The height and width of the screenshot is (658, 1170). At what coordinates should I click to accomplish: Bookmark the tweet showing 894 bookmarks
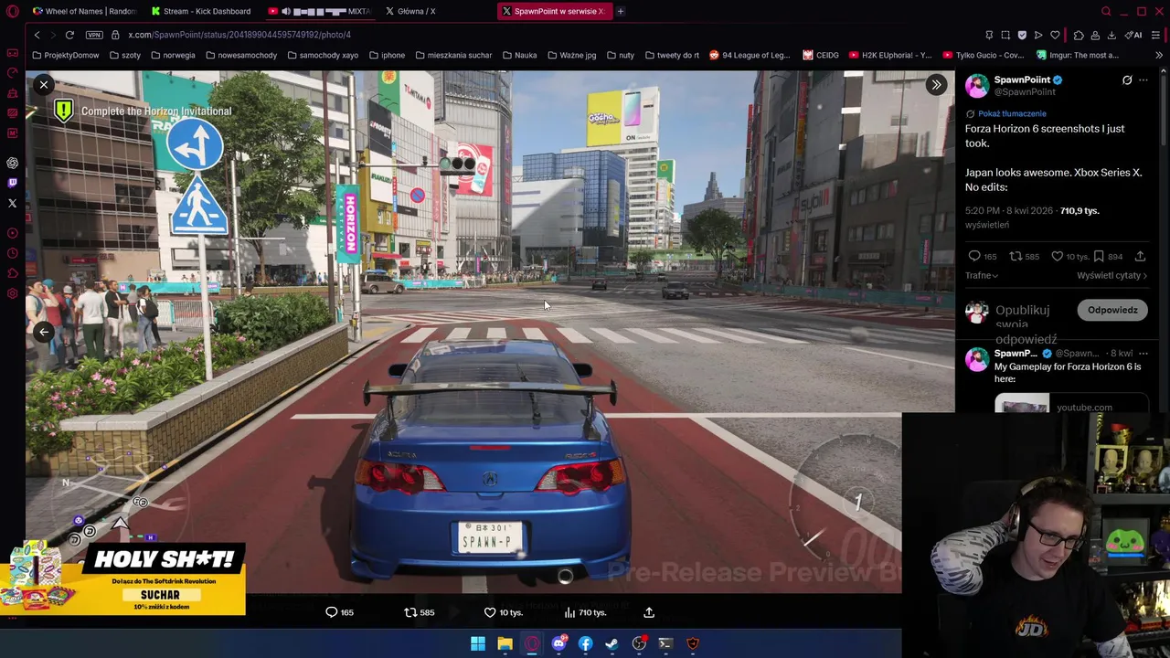click(1099, 257)
